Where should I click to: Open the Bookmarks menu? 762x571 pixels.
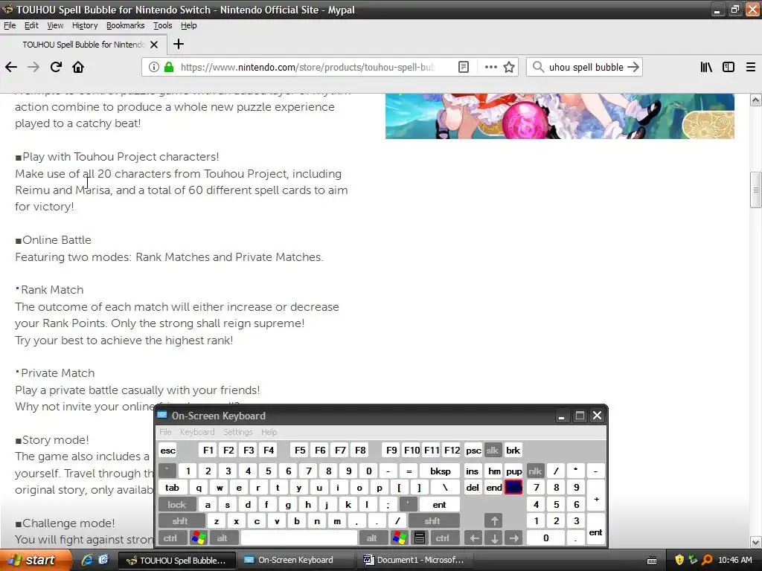click(125, 25)
